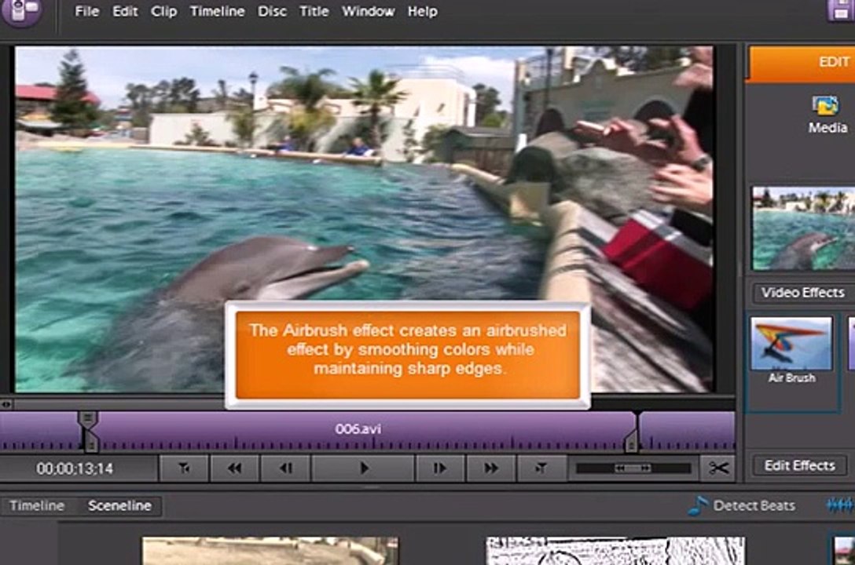Image resolution: width=855 pixels, height=565 pixels.
Task: Click the Step Back one frame button
Action: [x=286, y=468]
